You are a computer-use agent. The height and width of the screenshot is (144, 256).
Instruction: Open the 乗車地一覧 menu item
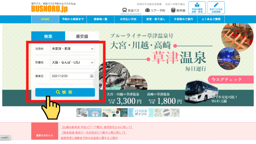pos(101,19)
